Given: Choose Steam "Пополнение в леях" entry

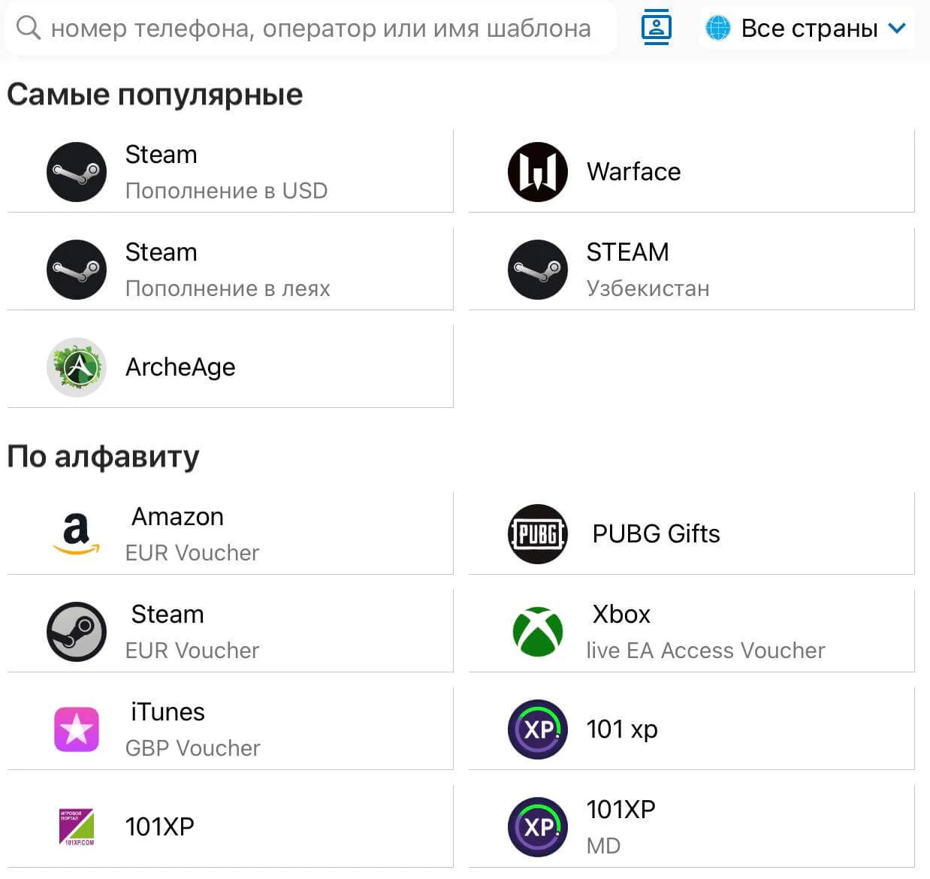Looking at the screenshot, I should pos(228,270).
